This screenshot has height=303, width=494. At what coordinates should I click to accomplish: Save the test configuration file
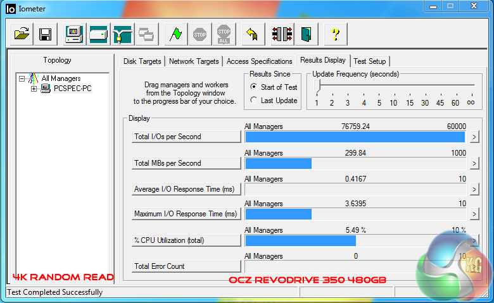click(x=46, y=34)
